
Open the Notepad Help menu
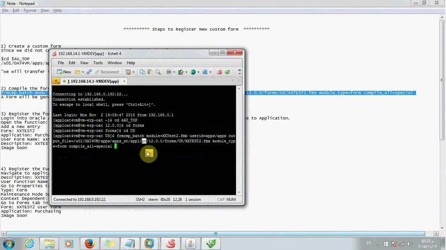pos(57,10)
